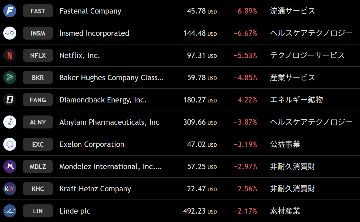This screenshot has height=222, width=360.
Task: Click the Kraft Heinz Company name
Action: pyautogui.click(x=95, y=189)
